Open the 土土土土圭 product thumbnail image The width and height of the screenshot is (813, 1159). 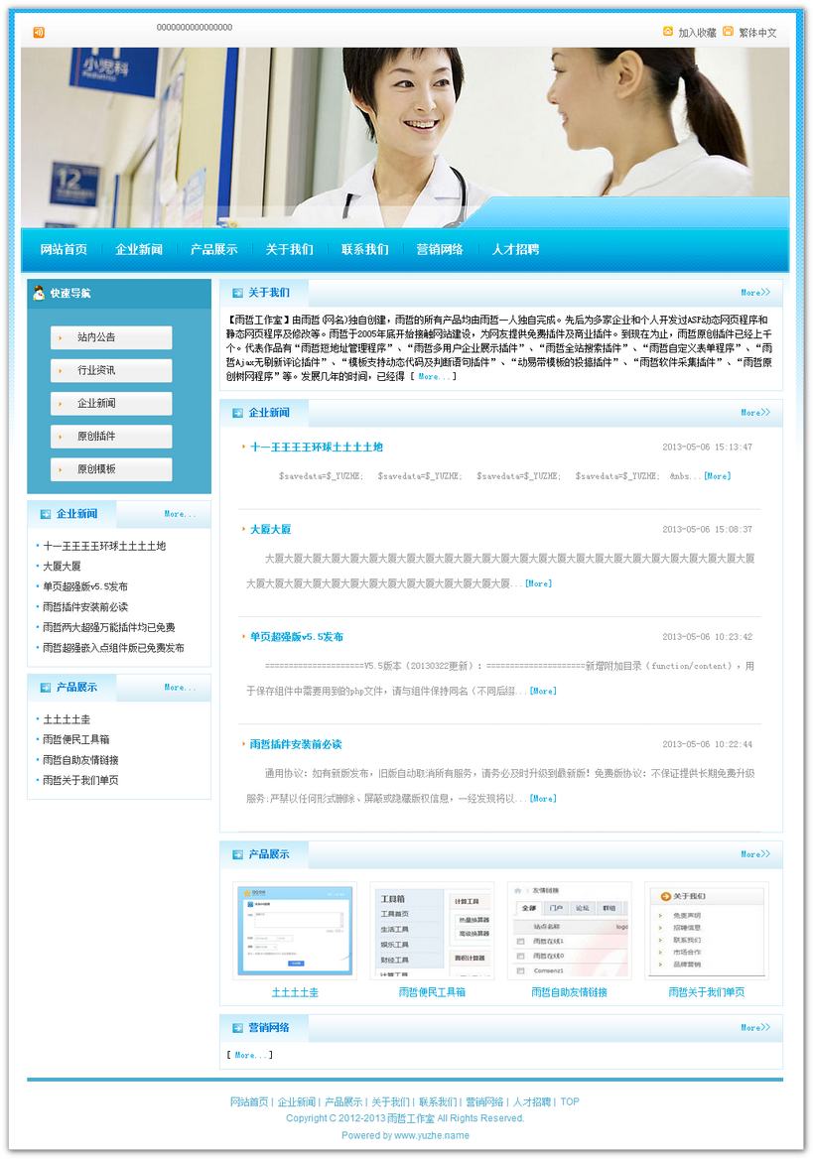295,931
